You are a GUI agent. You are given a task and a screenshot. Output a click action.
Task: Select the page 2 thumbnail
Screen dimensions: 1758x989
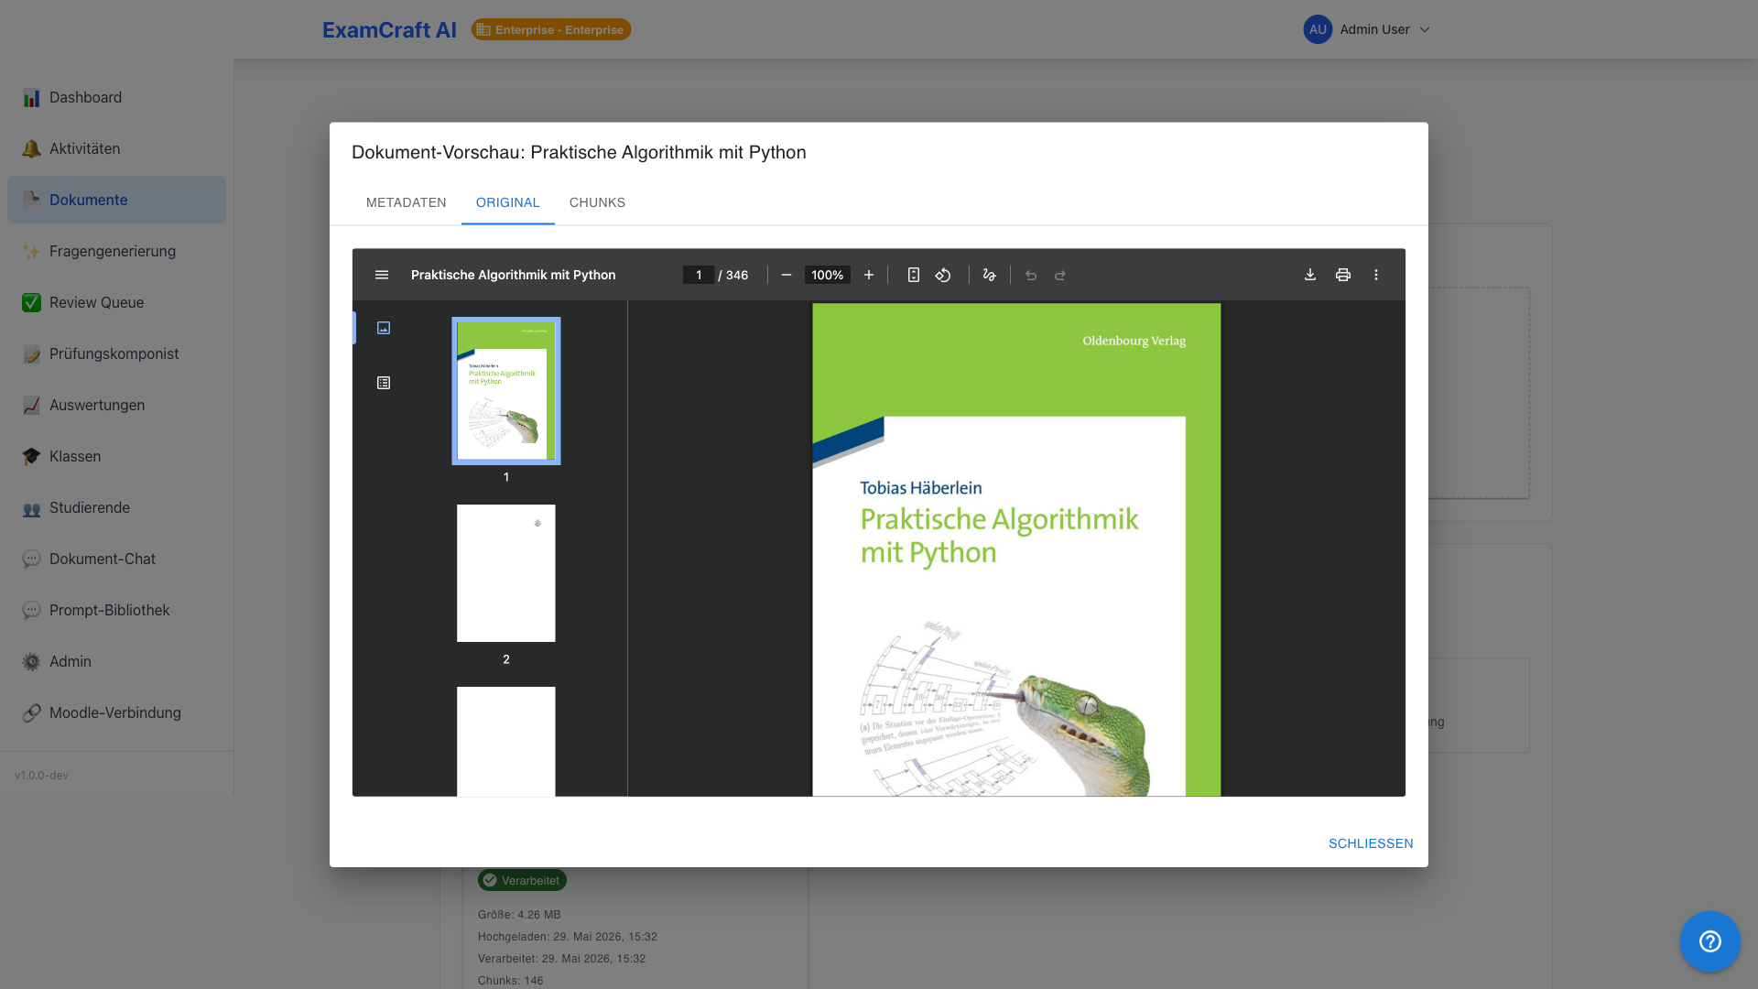click(x=506, y=573)
